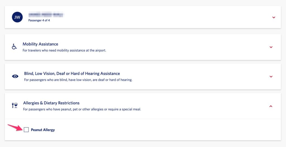Image resolution: width=286 pixels, height=147 pixels.
Task: Expand the Blind, Low Vision, Deaf section chevron
Action: coord(271,77)
